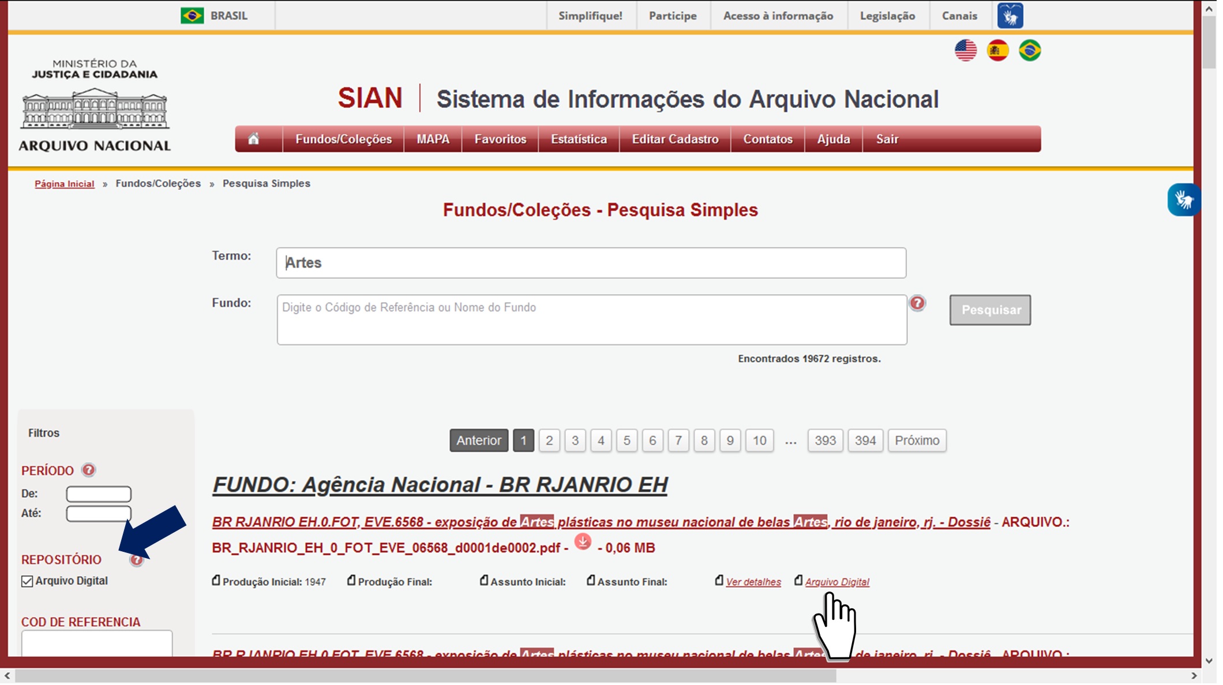Open the LIBRAS accessibility icon on the right edge
1223x685 pixels.
point(1184,200)
